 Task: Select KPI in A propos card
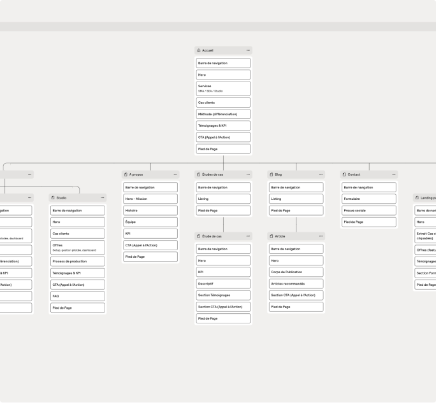(x=150, y=234)
